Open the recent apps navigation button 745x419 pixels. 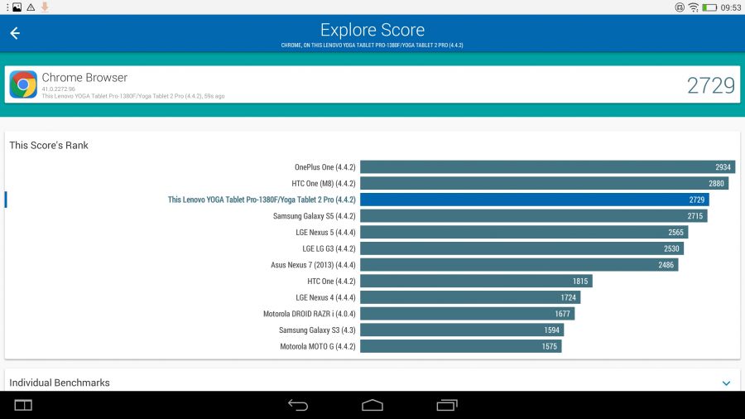coord(447,405)
